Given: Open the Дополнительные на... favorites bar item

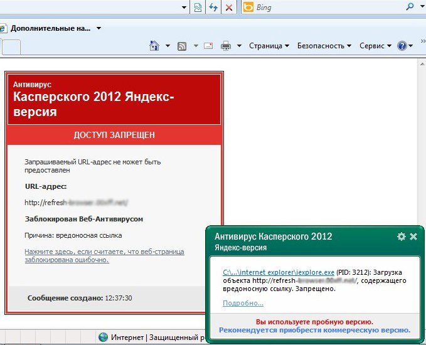Looking at the screenshot, I should (50, 28).
